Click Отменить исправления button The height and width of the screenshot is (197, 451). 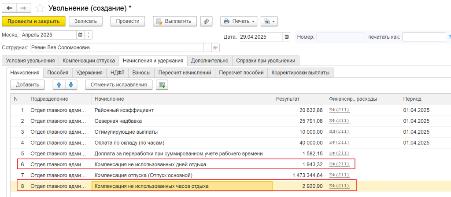tap(119, 85)
